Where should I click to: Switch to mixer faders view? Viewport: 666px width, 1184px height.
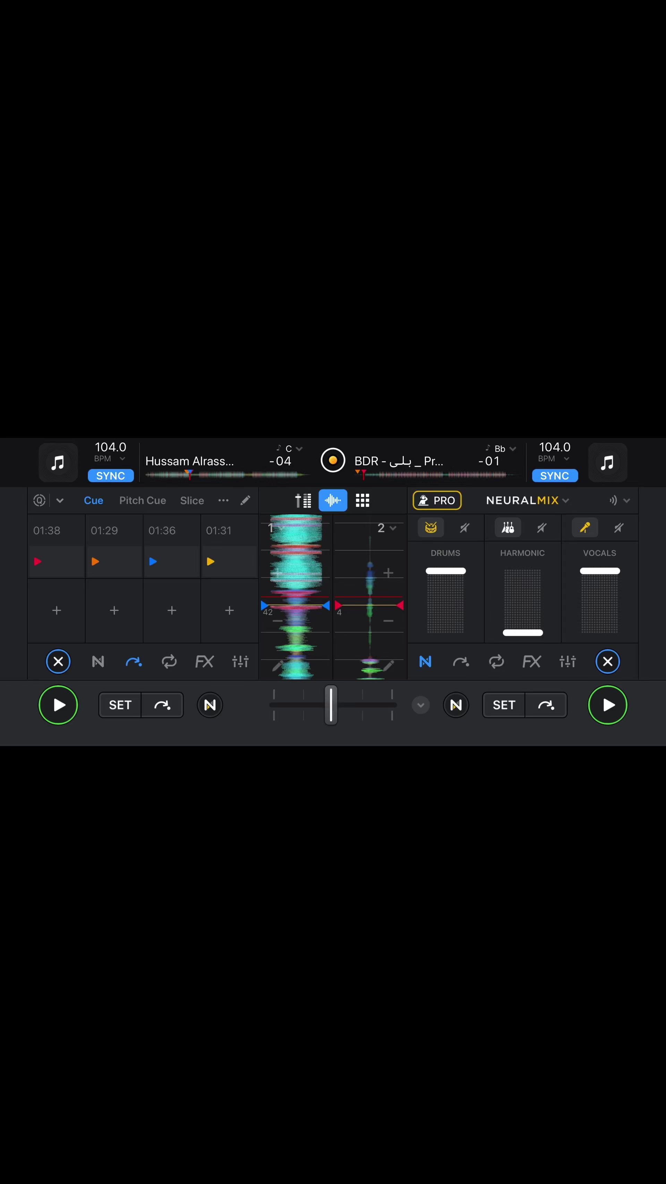303,500
